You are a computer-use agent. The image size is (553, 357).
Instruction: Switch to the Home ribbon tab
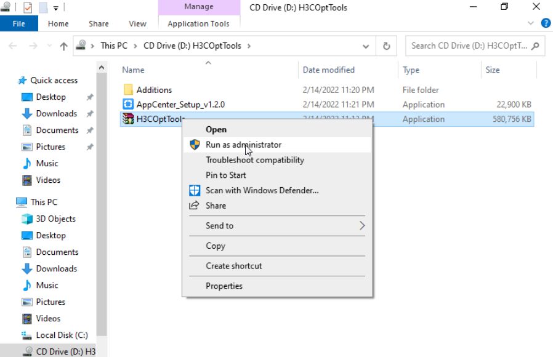click(58, 23)
